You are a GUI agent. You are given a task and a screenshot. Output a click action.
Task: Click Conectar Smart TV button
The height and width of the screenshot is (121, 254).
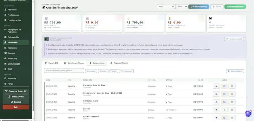[x=16, y=91]
